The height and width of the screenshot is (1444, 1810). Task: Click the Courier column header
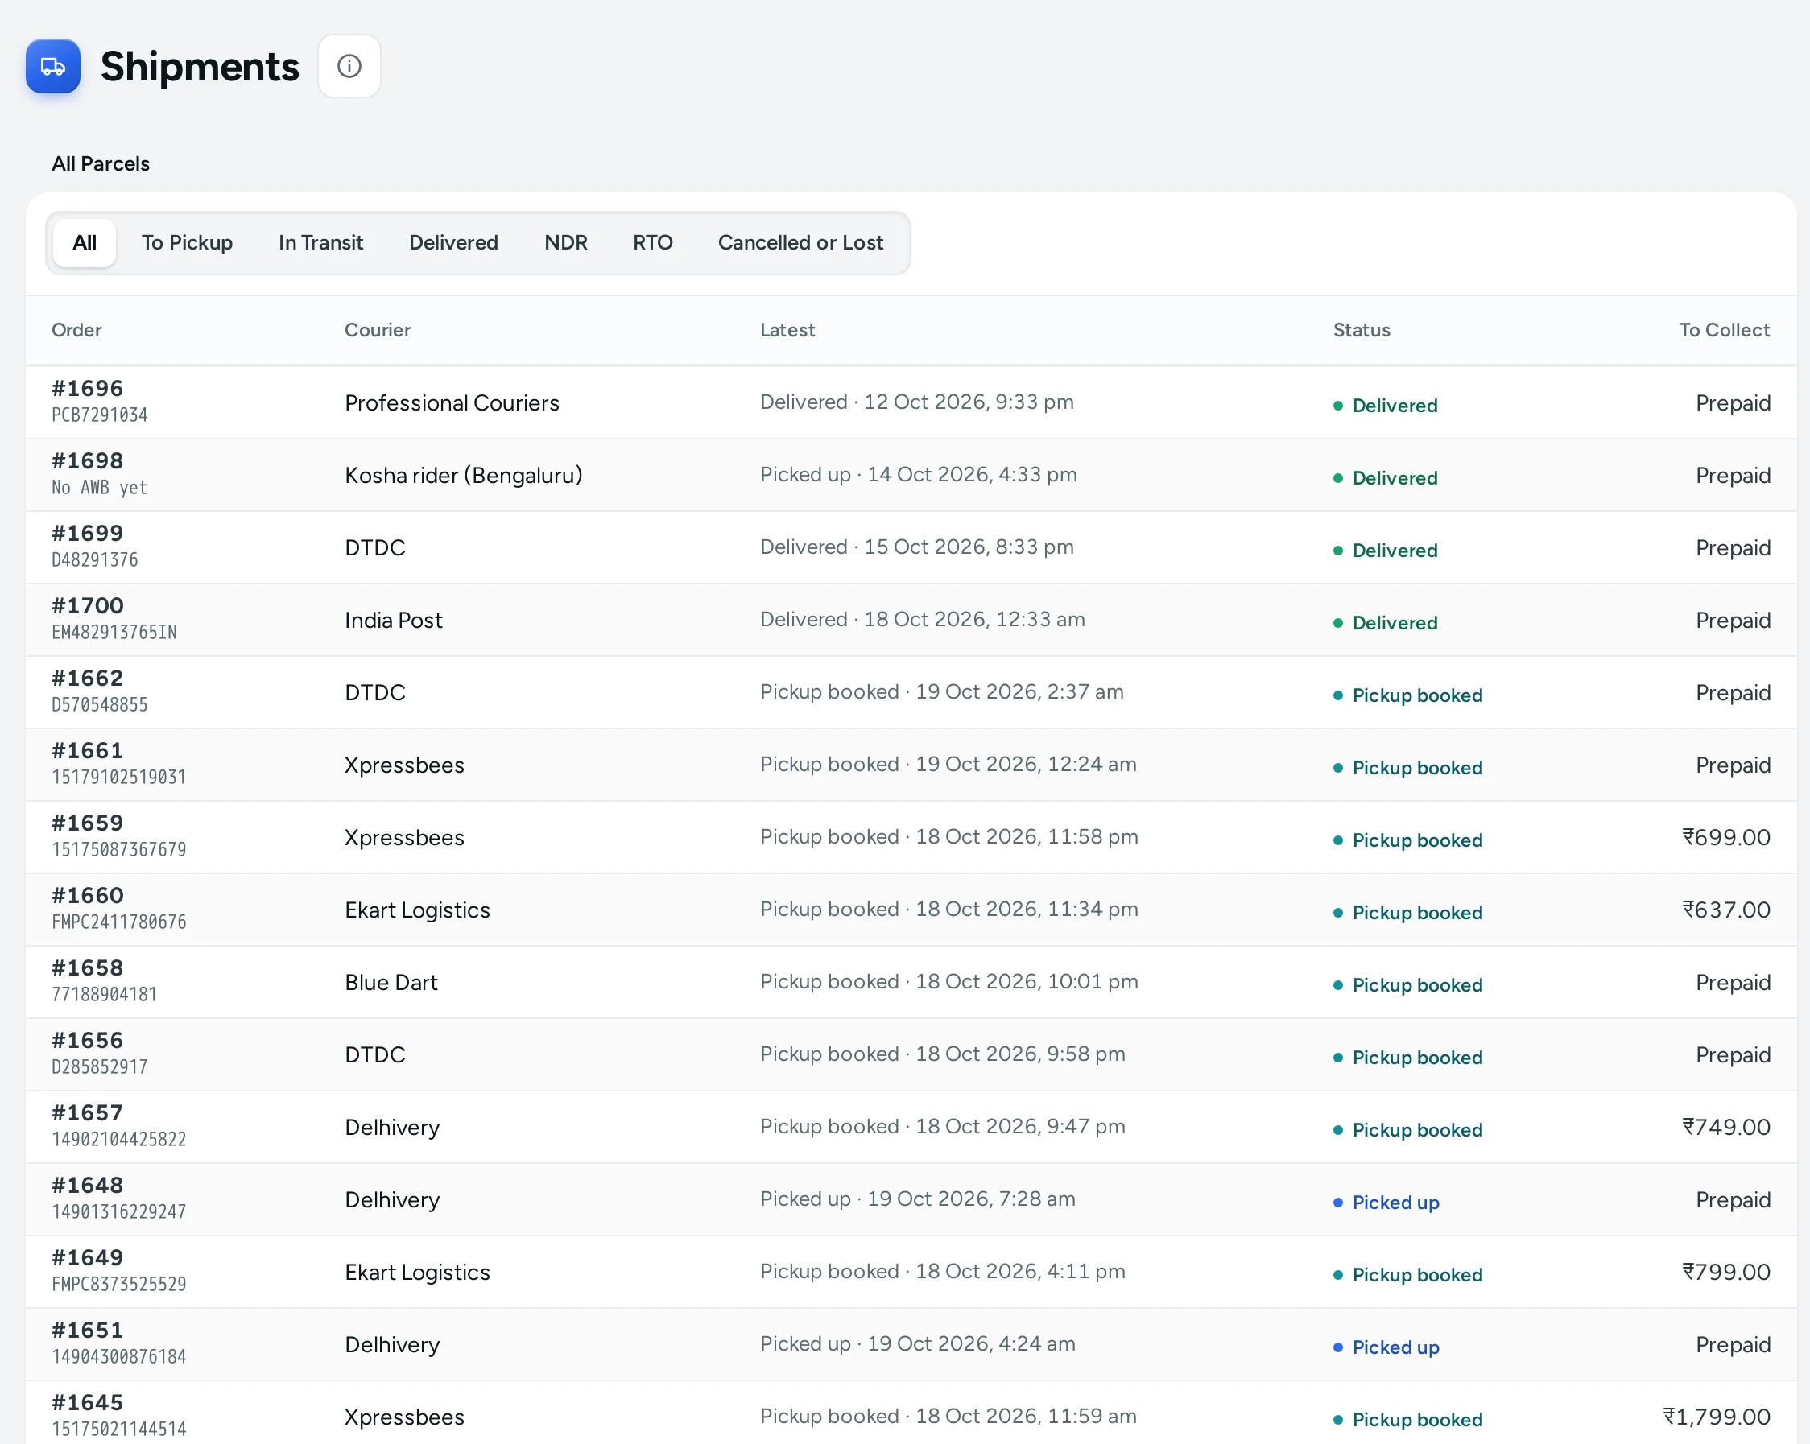(x=378, y=330)
